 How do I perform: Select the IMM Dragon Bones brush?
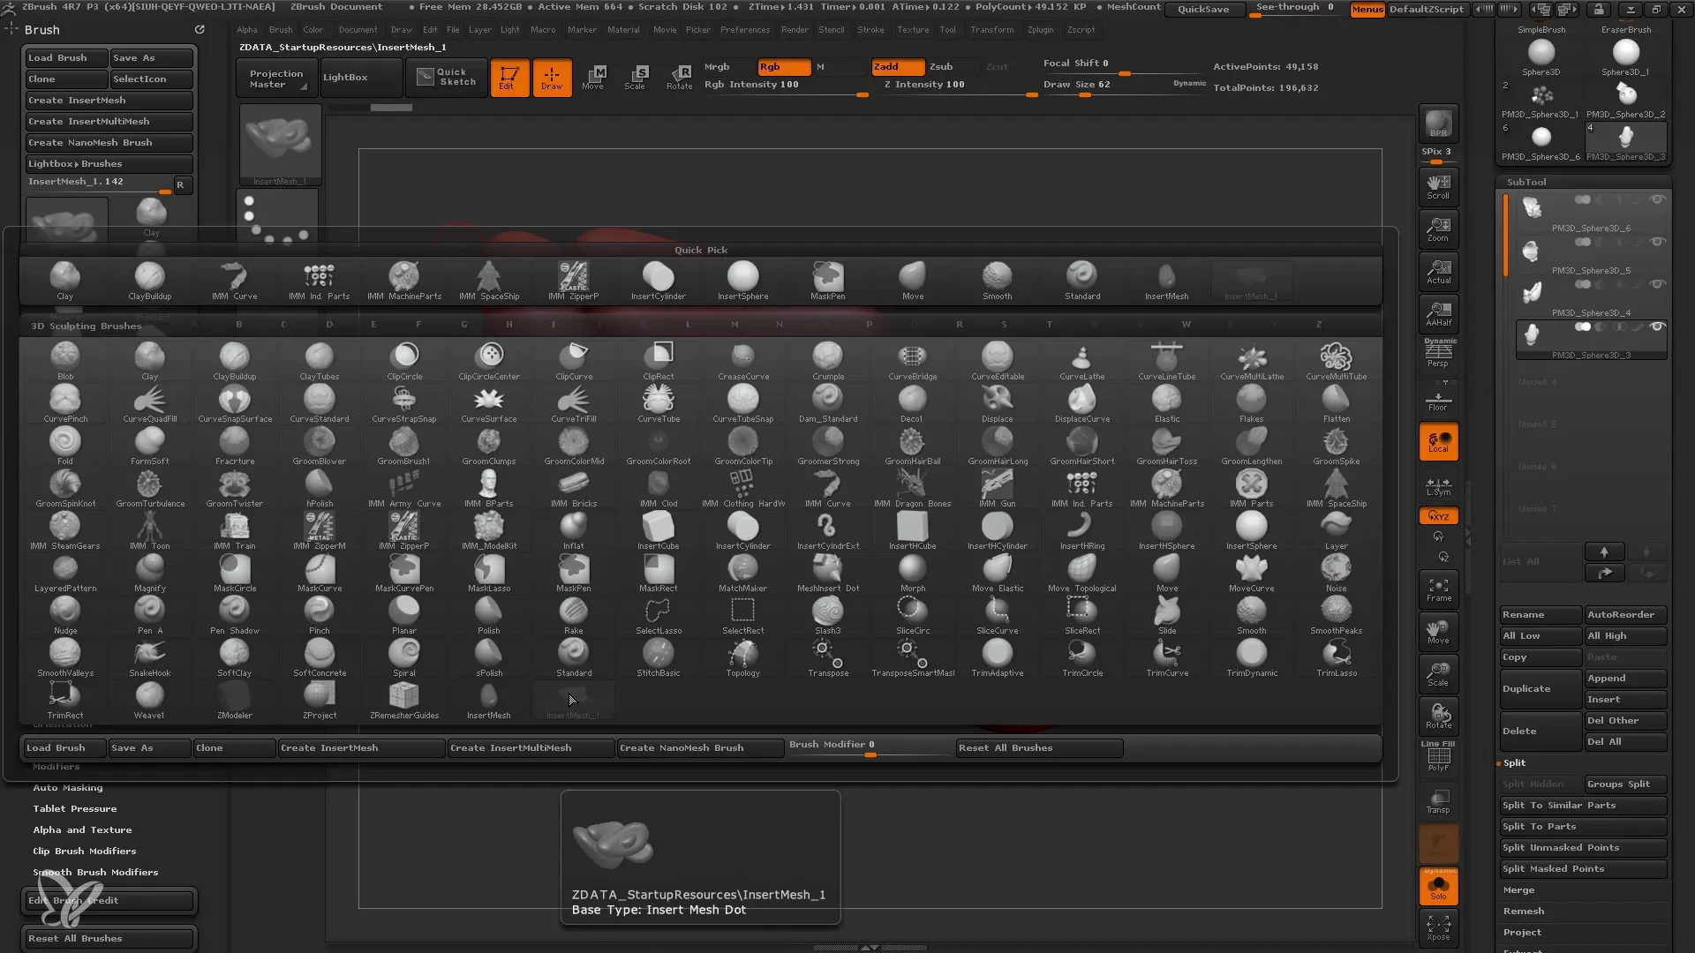point(912,488)
